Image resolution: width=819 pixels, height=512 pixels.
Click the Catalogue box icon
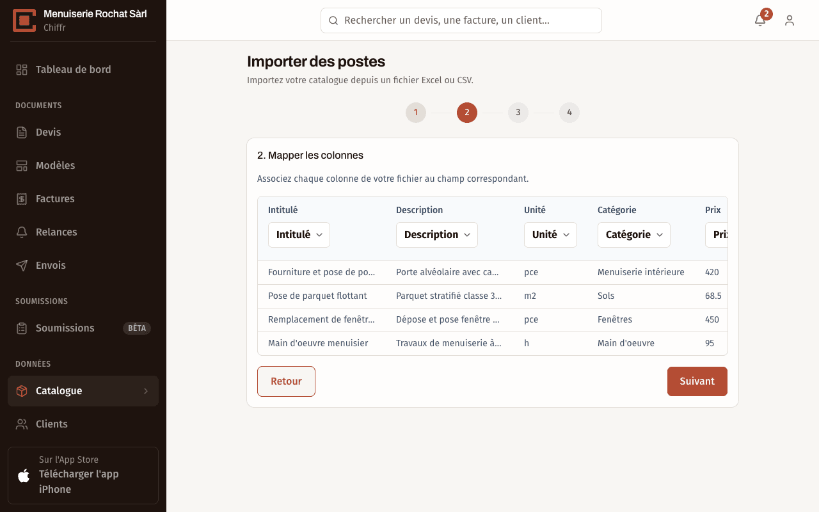click(22, 391)
